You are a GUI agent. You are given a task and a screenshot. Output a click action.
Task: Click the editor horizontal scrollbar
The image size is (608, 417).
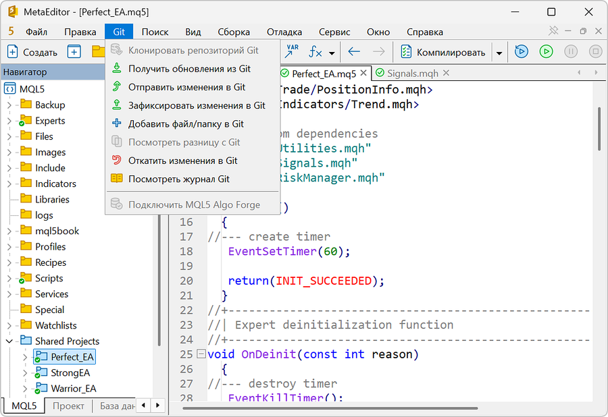(330, 408)
